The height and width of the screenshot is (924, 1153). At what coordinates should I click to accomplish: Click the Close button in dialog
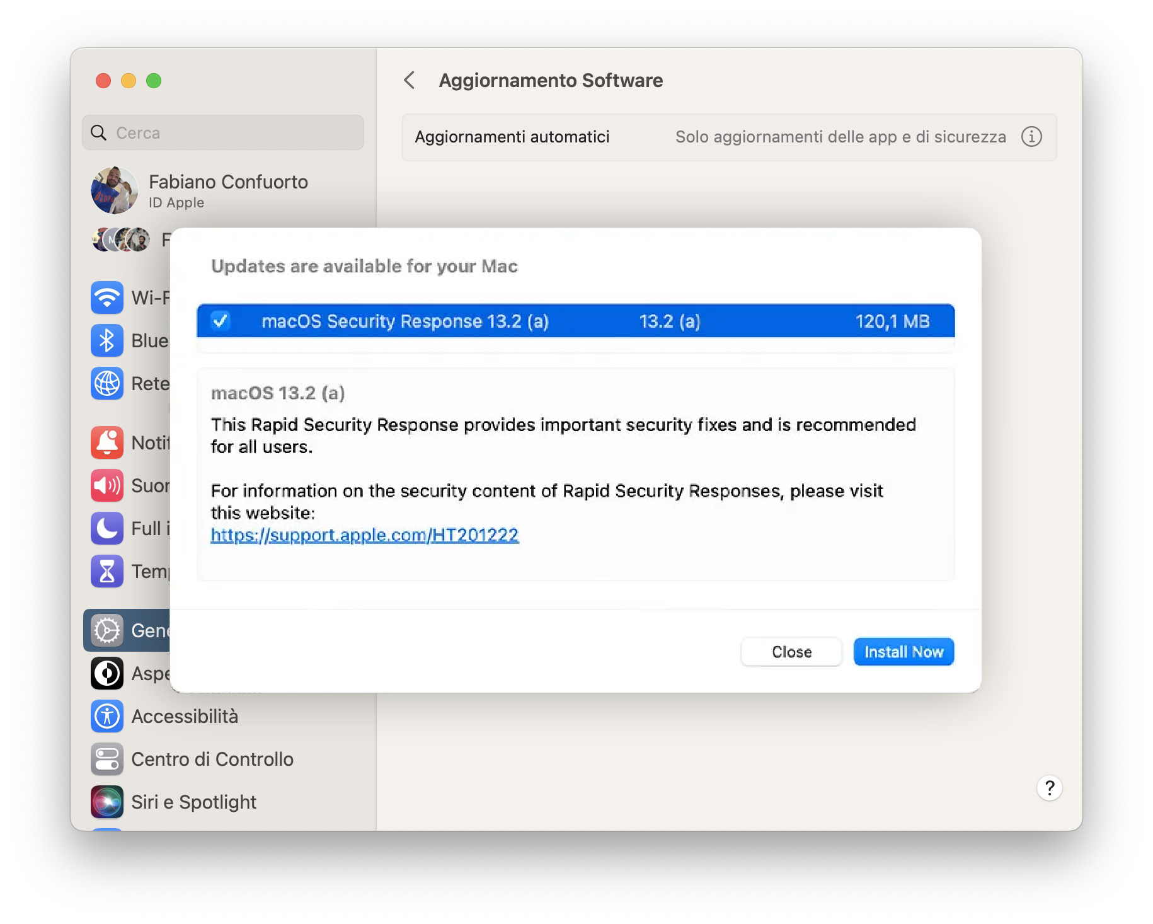pos(791,652)
